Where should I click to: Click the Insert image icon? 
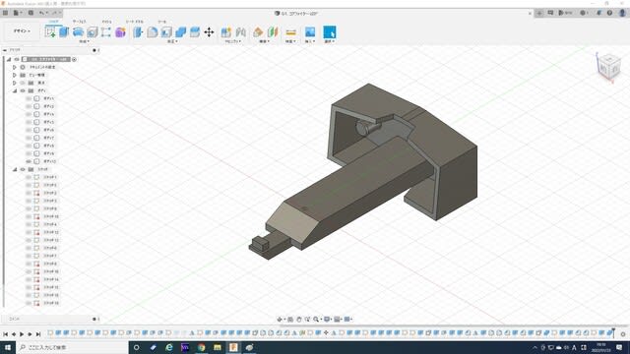coord(310,31)
